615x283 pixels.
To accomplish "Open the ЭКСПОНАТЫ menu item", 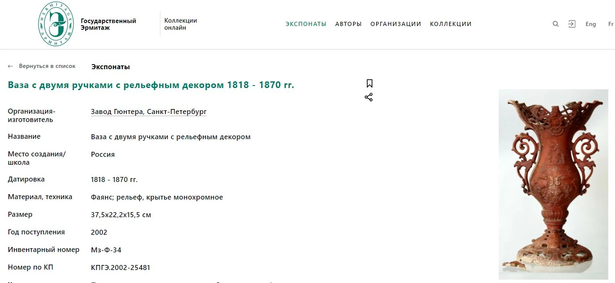I will pos(306,24).
